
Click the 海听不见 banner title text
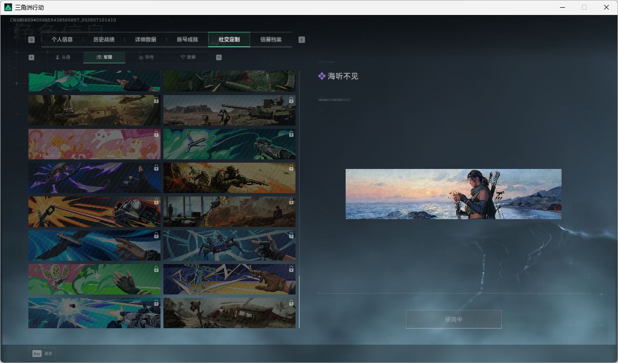pos(343,76)
